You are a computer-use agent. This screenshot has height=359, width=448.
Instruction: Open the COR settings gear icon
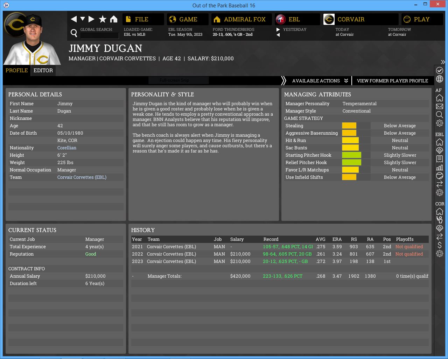[x=440, y=253]
